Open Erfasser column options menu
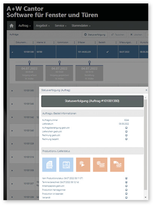 tap(95, 42)
